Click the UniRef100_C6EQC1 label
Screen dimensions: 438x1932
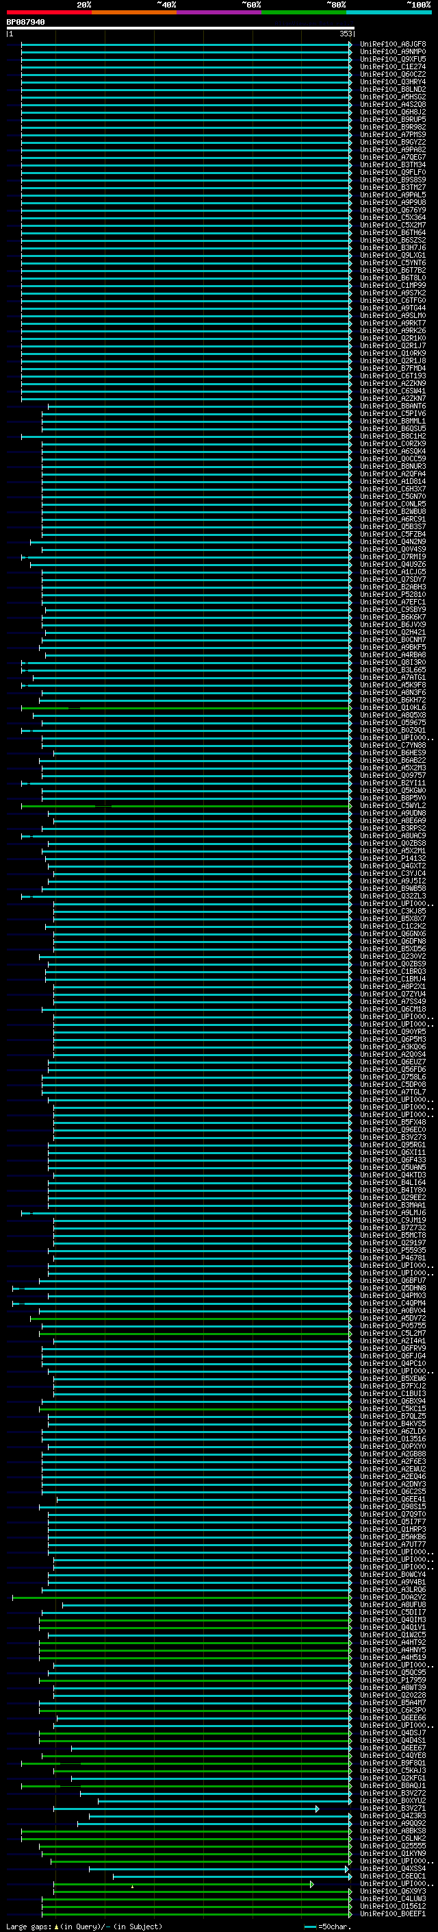(393, 1876)
